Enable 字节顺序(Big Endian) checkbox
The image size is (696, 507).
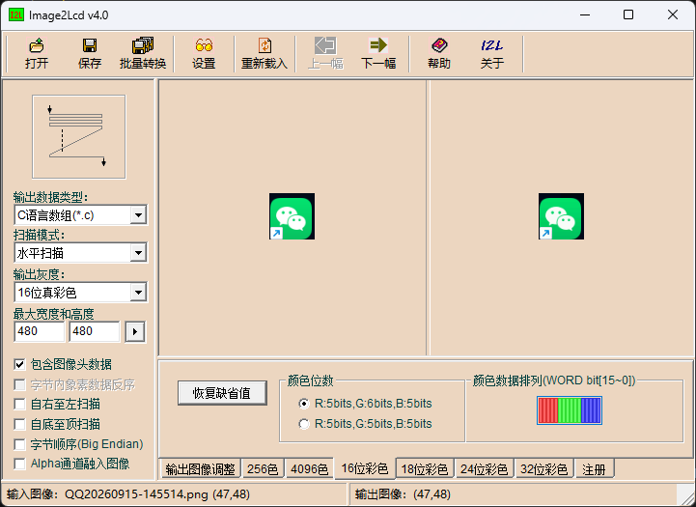click(19, 444)
